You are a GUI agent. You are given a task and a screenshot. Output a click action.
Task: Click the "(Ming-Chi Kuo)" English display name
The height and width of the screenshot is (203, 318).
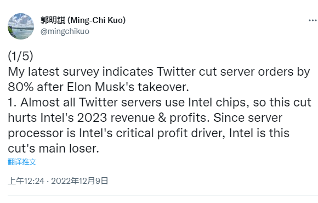(96, 20)
